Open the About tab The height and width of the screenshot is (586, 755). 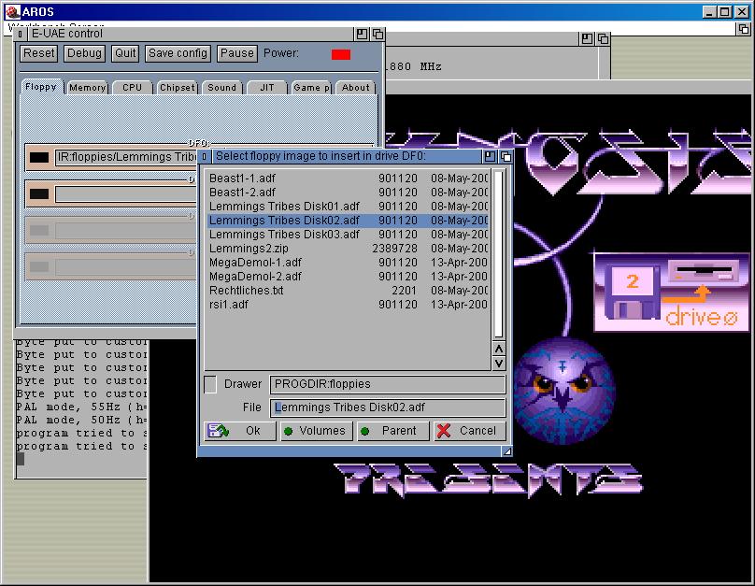pyautogui.click(x=356, y=88)
